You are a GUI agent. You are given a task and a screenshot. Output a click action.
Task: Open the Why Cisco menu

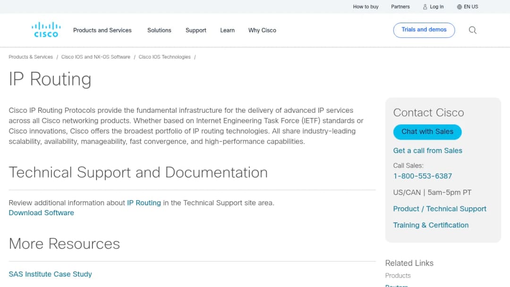point(262,30)
